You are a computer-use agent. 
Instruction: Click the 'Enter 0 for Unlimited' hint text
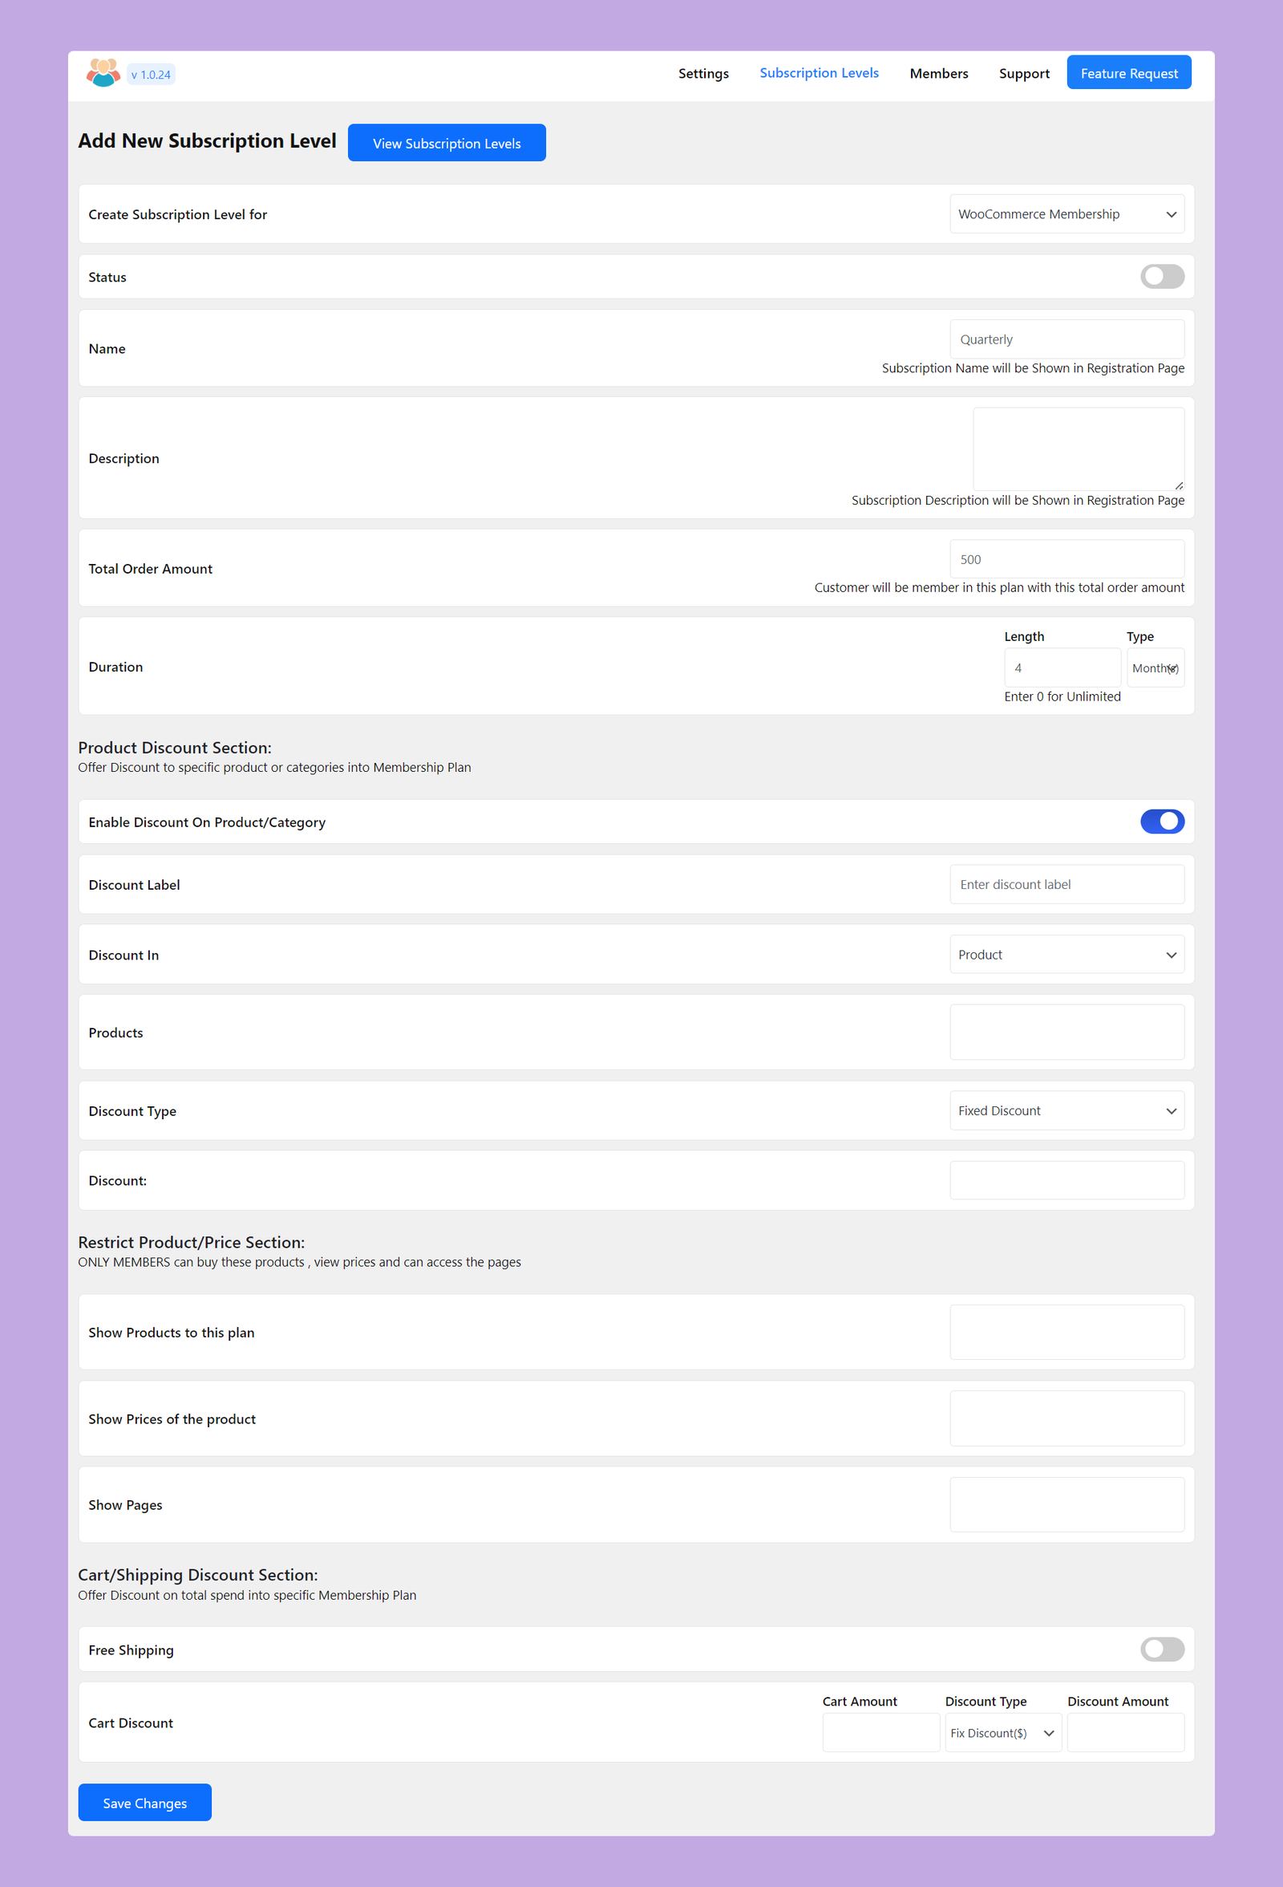[1062, 696]
